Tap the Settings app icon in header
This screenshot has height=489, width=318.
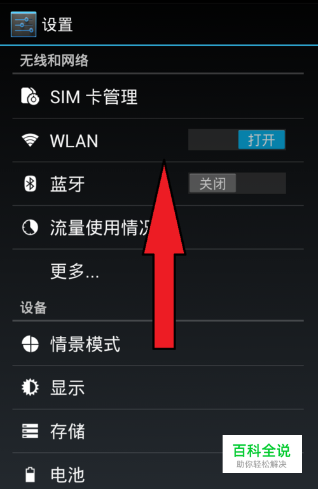click(x=24, y=24)
